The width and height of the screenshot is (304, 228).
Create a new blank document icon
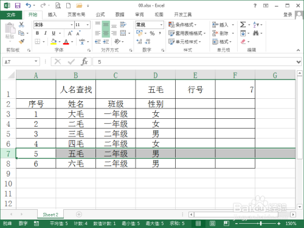tap(69, 5)
